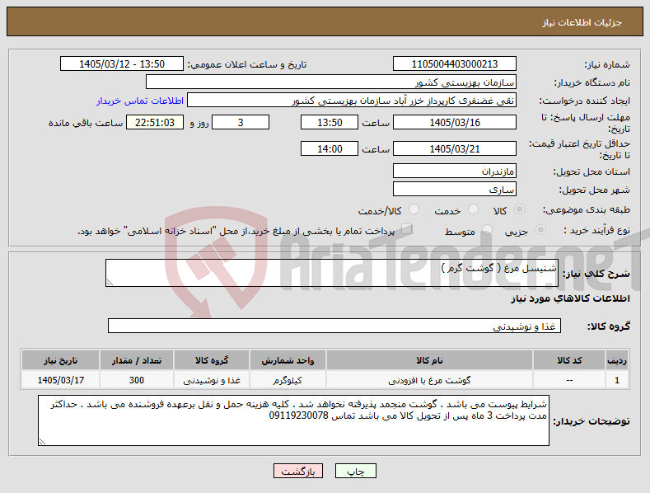This screenshot has width=650, height=493.
Task: Select the خدمت radio button
Action: pos(473,209)
